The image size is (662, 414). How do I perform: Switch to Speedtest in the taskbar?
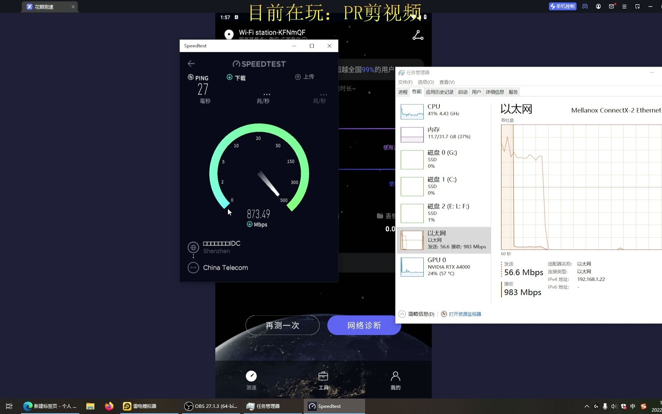click(334, 406)
